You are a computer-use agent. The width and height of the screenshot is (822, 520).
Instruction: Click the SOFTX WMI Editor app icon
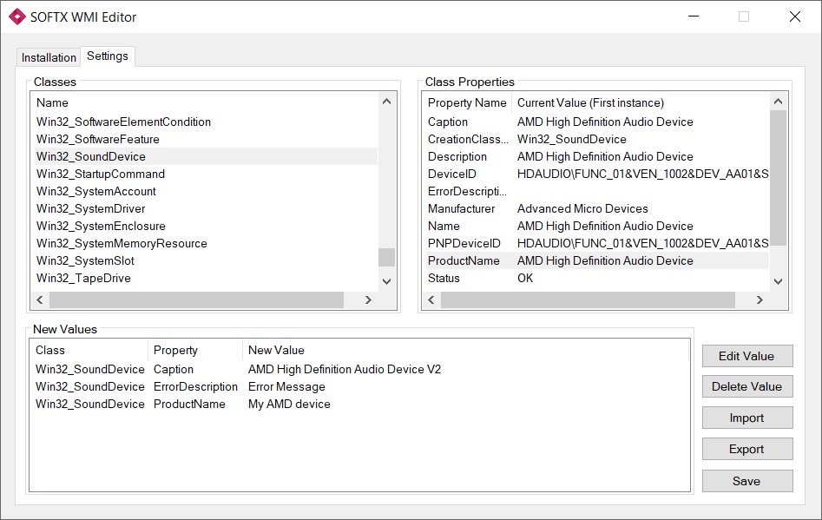click(16, 16)
